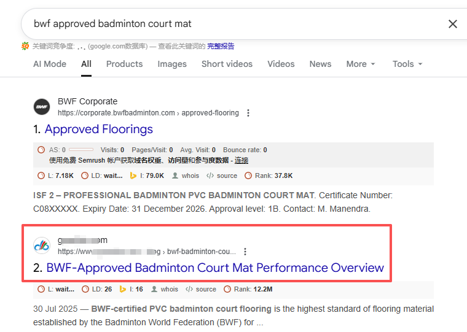Click the LD: 26 icon in the second result
Screen dimensions: 467x332
click(x=85, y=289)
